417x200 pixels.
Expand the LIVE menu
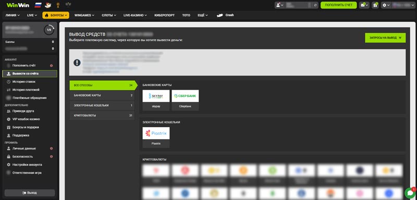(x=32, y=15)
